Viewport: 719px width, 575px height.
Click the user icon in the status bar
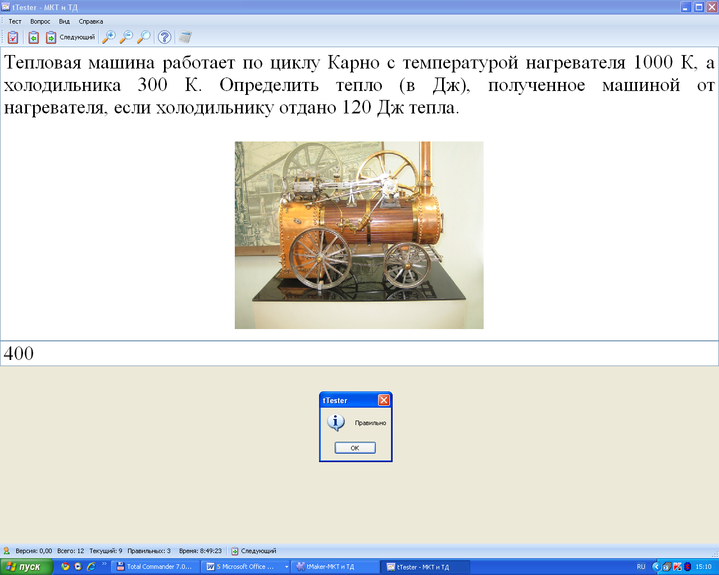click(7, 551)
